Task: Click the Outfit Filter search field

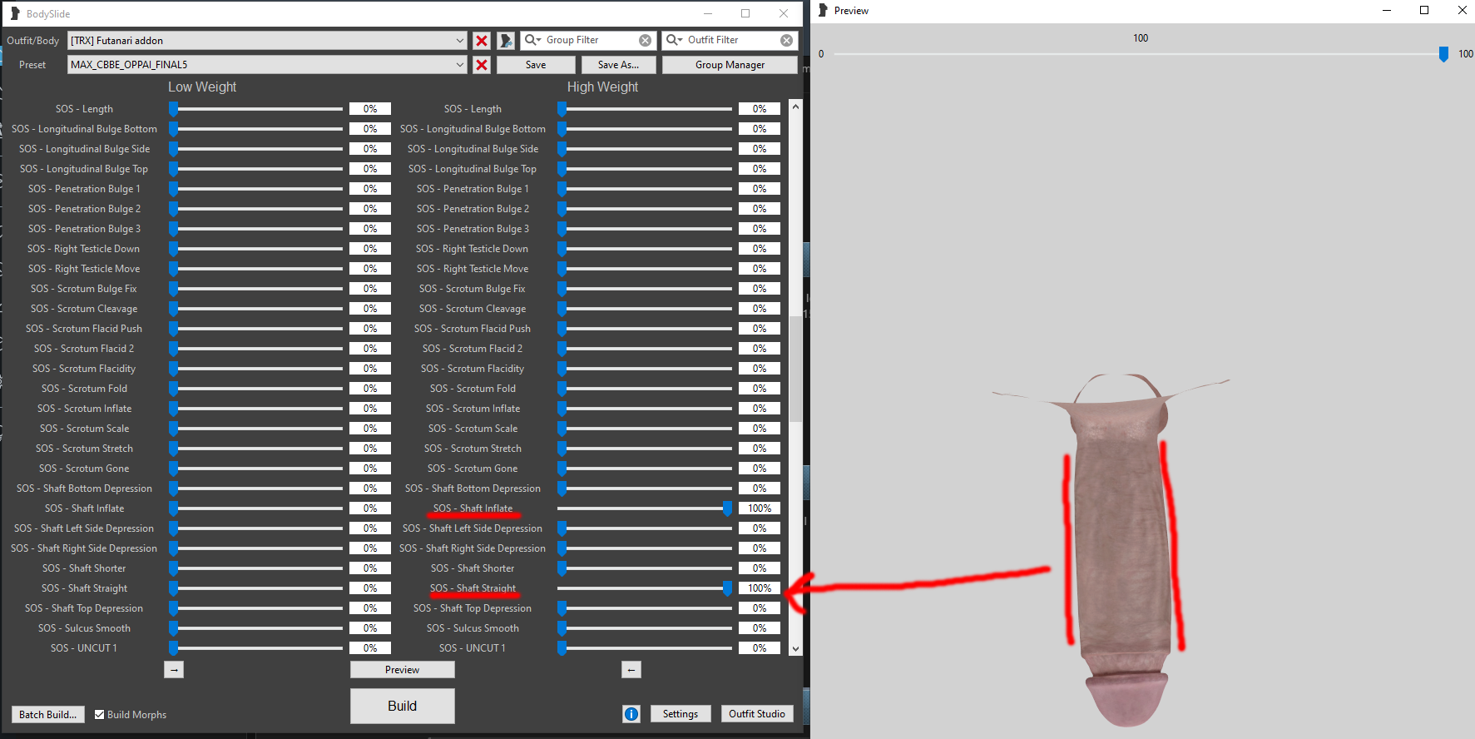Action: coord(730,40)
